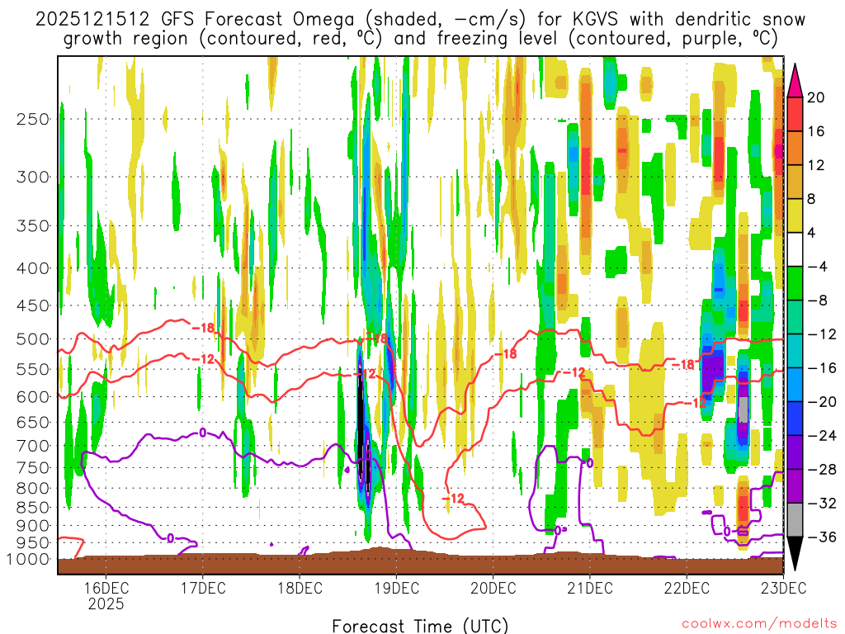
Task: Click the pink arrow atop the colorbar
Action: point(795,81)
